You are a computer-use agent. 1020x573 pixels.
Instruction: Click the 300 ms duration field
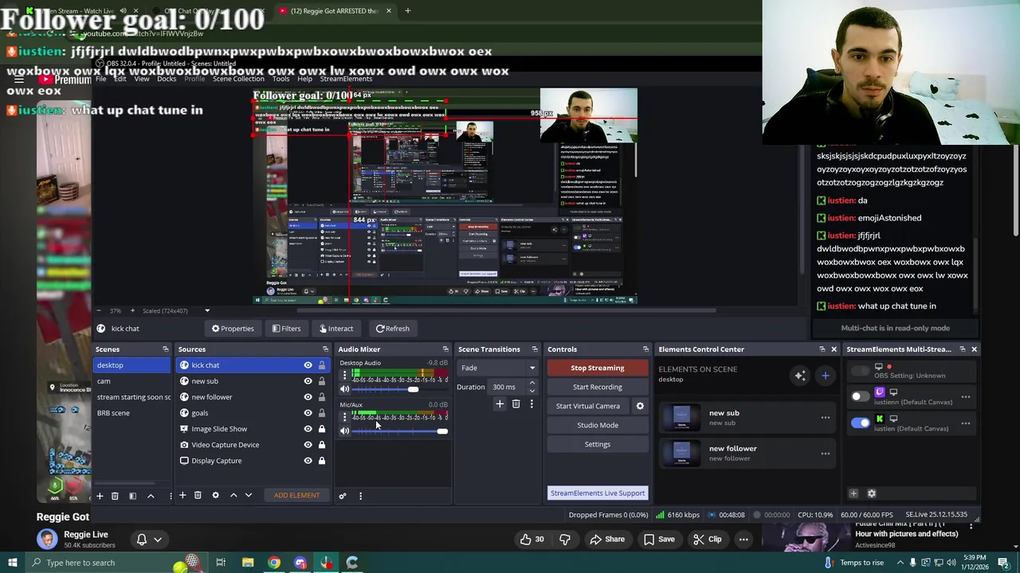(x=508, y=387)
